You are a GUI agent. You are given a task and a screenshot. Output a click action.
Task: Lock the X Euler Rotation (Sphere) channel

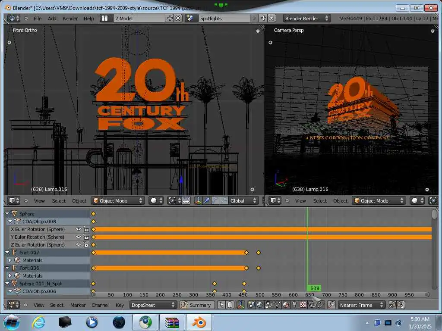pos(86,229)
